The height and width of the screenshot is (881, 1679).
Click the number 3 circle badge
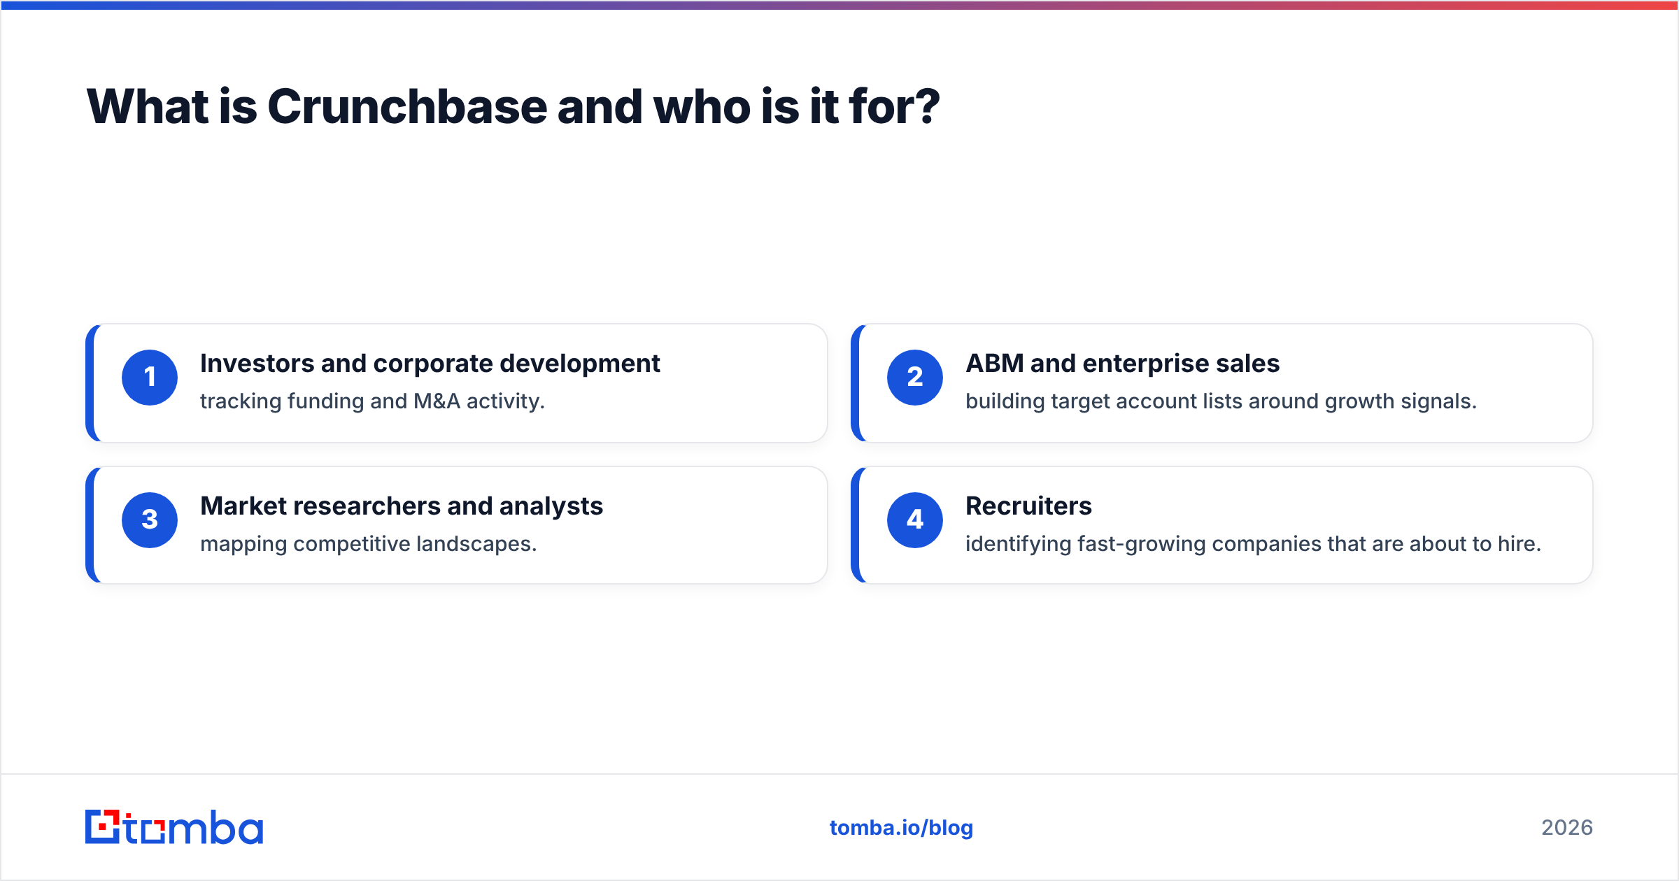(x=150, y=520)
